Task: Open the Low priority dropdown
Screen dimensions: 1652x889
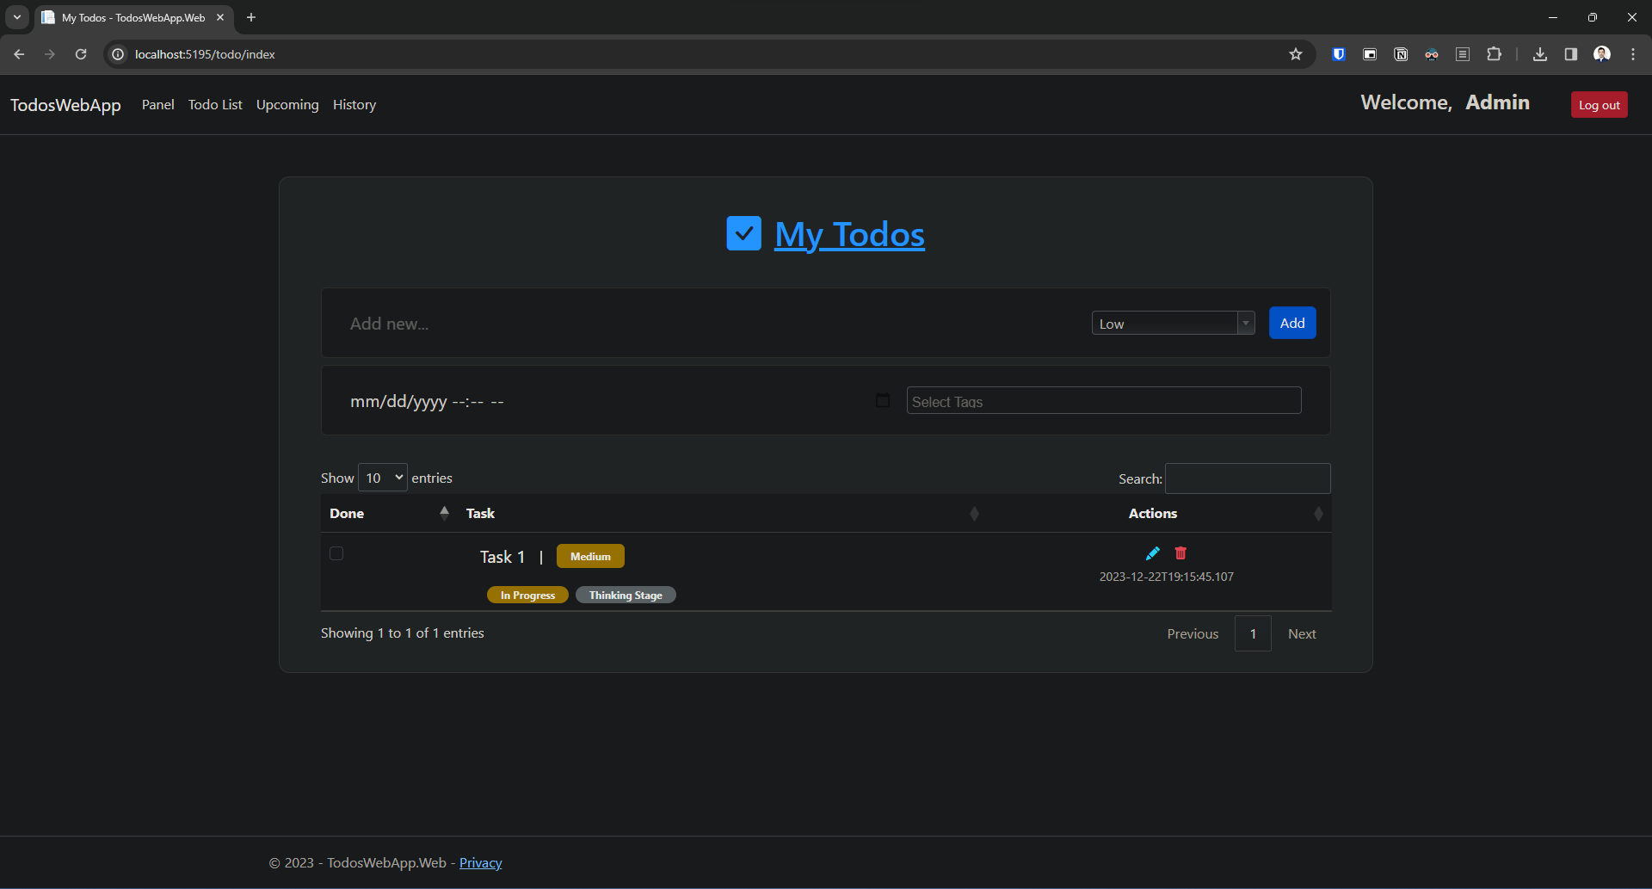Action: click(1174, 324)
